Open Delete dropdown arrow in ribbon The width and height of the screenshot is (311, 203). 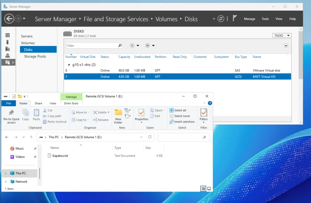108,112
